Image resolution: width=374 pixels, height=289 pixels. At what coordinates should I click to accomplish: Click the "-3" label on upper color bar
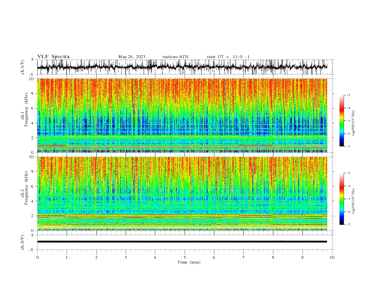(348, 95)
